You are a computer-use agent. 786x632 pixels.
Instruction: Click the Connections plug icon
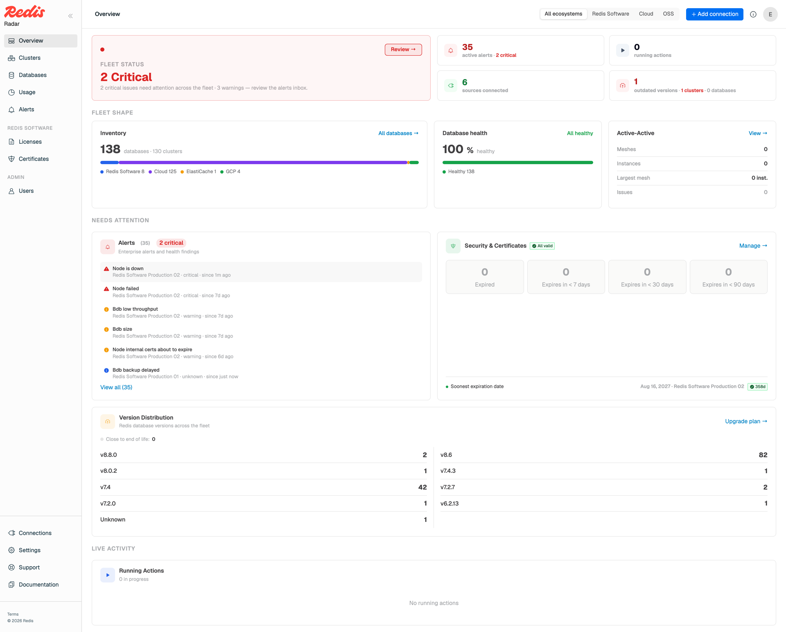click(11, 533)
